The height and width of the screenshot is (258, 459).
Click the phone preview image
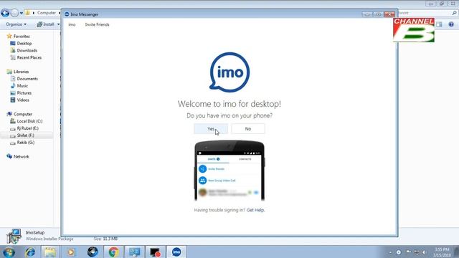[229, 171]
